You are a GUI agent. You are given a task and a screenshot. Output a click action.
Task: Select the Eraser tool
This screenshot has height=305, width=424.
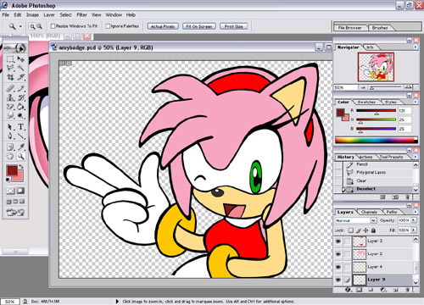[x=10, y=107]
